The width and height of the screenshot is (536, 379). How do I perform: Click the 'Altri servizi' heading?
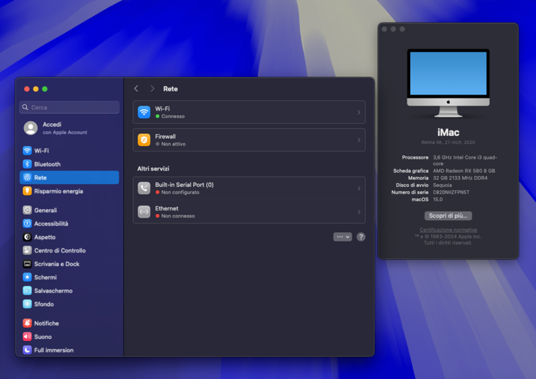coord(153,169)
